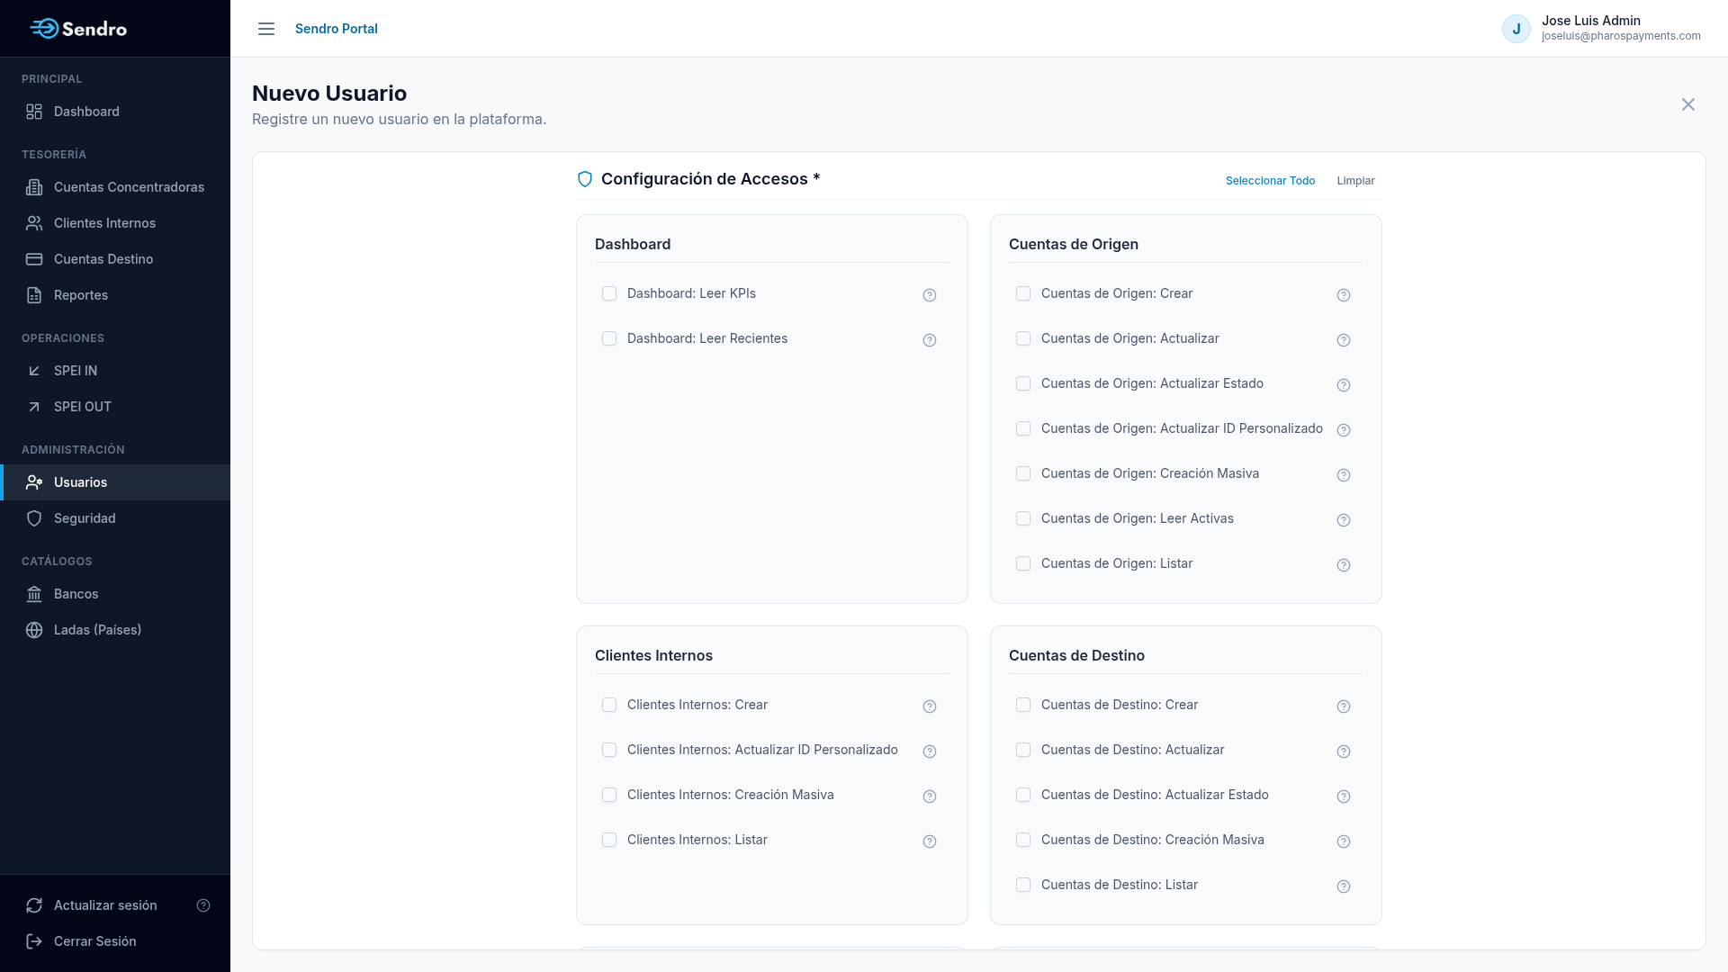
Task: Open Seguridad in the sidebar
Action: (115, 518)
